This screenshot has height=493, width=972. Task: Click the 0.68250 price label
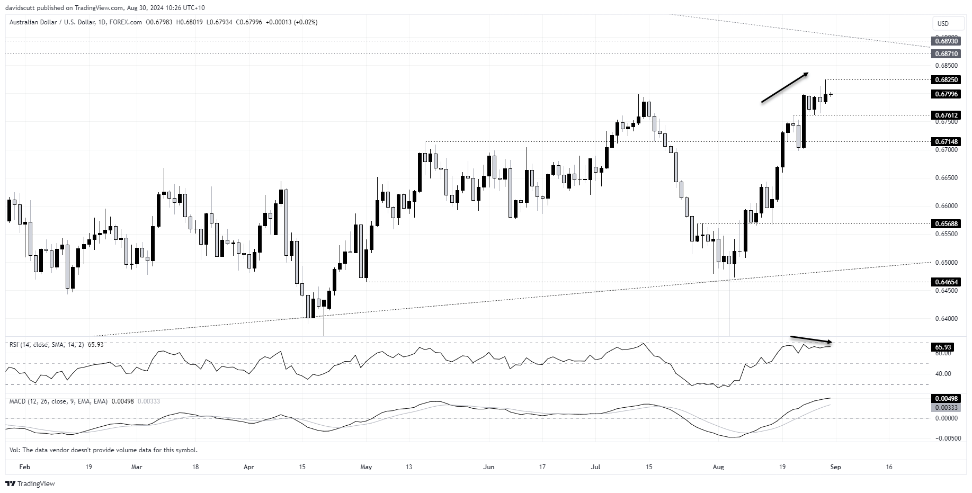click(x=946, y=79)
